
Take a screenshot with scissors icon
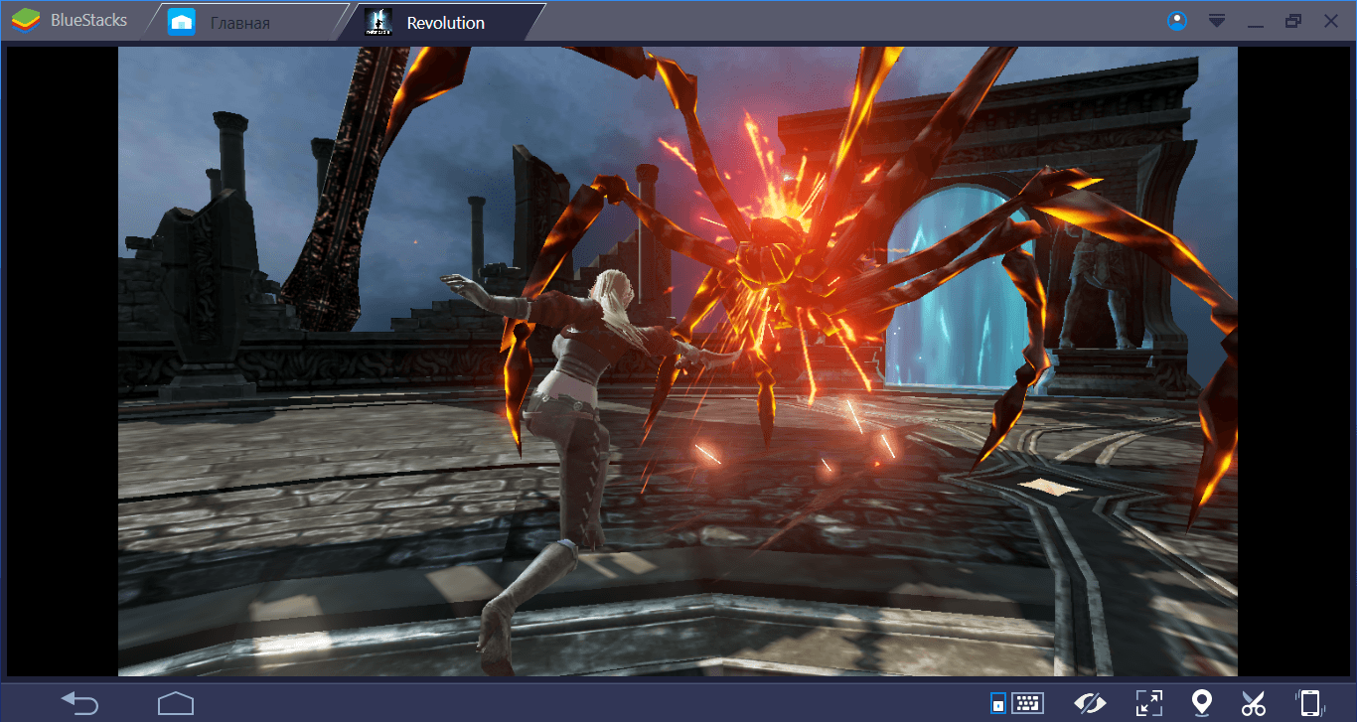click(1254, 703)
